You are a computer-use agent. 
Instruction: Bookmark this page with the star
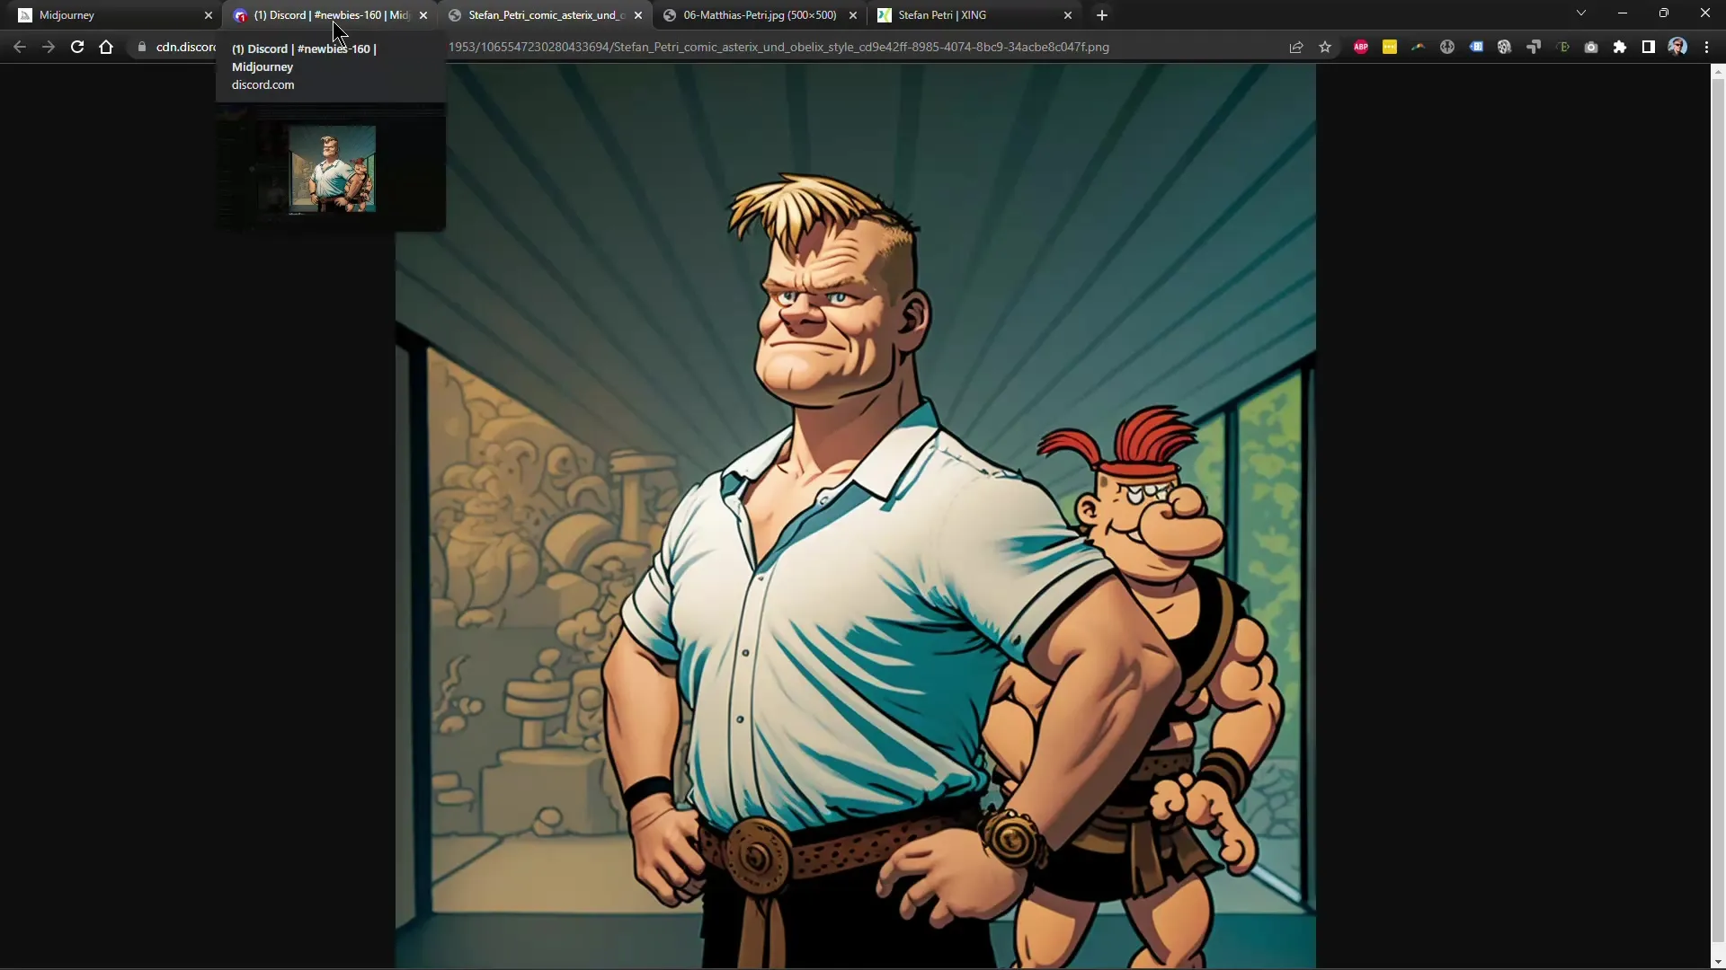point(1325,47)
